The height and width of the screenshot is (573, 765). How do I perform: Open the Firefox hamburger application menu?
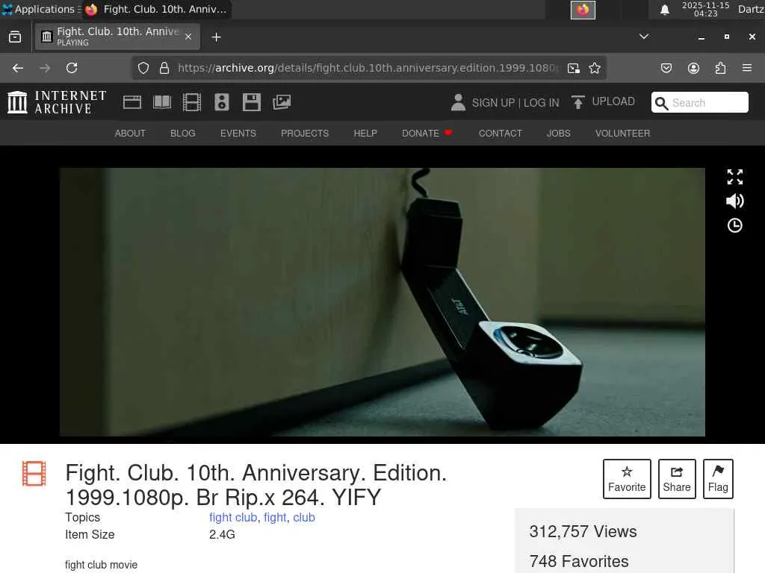click(x=747, y=68)
